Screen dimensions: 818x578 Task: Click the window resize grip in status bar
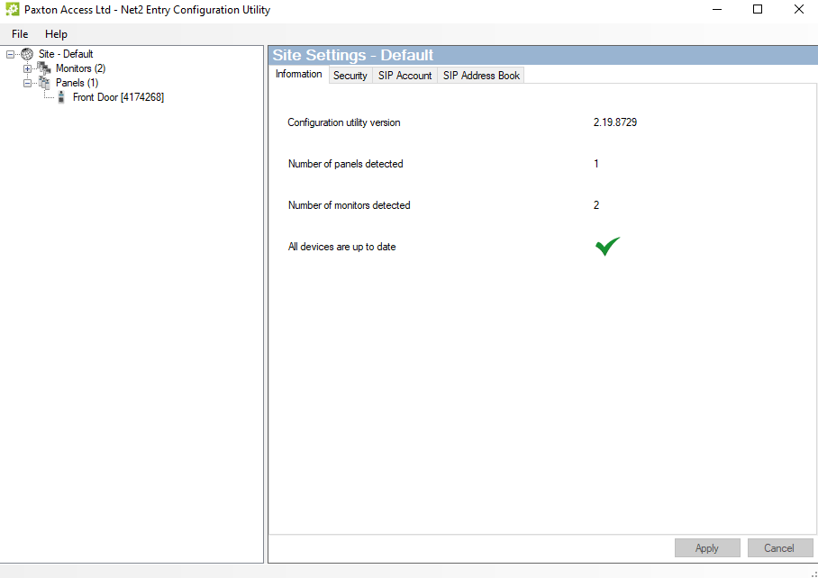813,573
